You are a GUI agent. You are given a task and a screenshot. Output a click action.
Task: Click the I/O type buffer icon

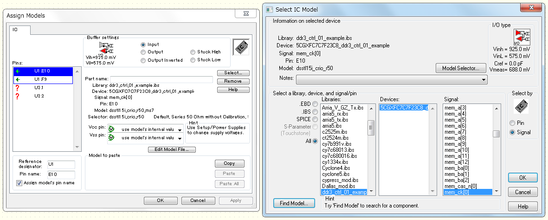[522, 37]
